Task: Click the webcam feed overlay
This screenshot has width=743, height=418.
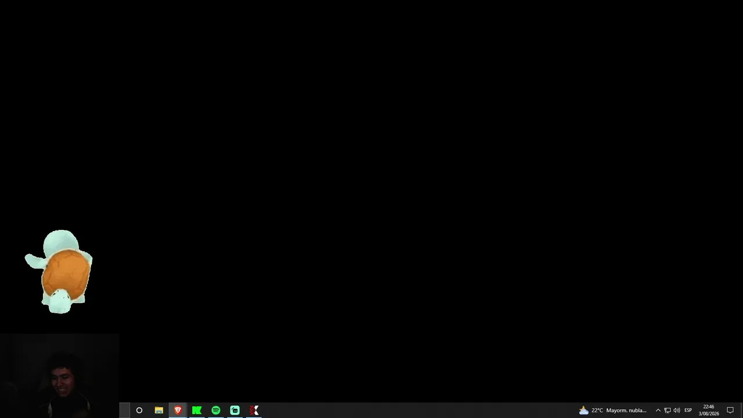Action: click(60, 376)
